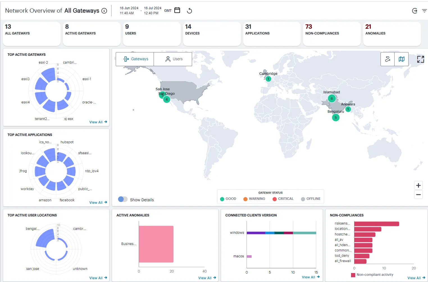
Task: Open the filter icon at top right
Action: 424,11
